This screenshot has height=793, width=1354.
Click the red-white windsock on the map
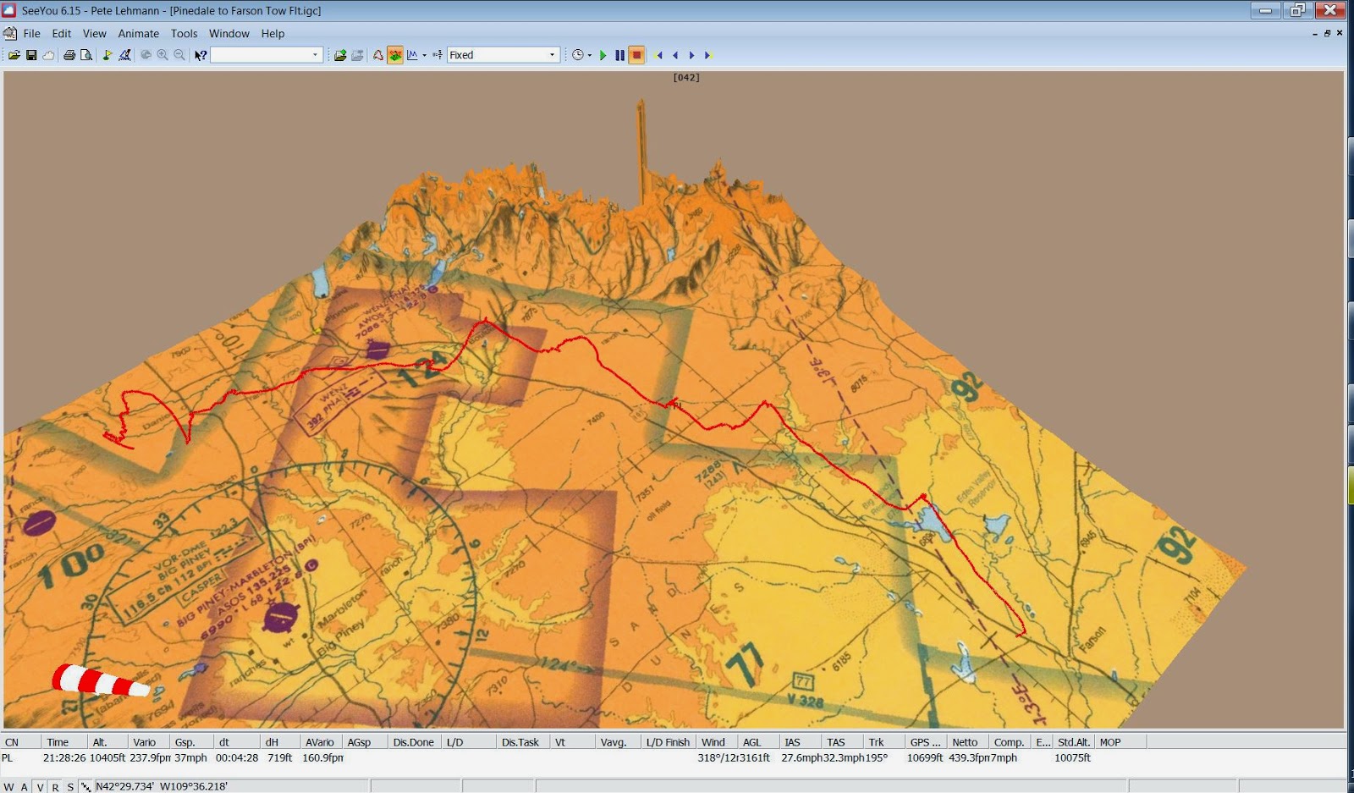[x=100, y=680]
